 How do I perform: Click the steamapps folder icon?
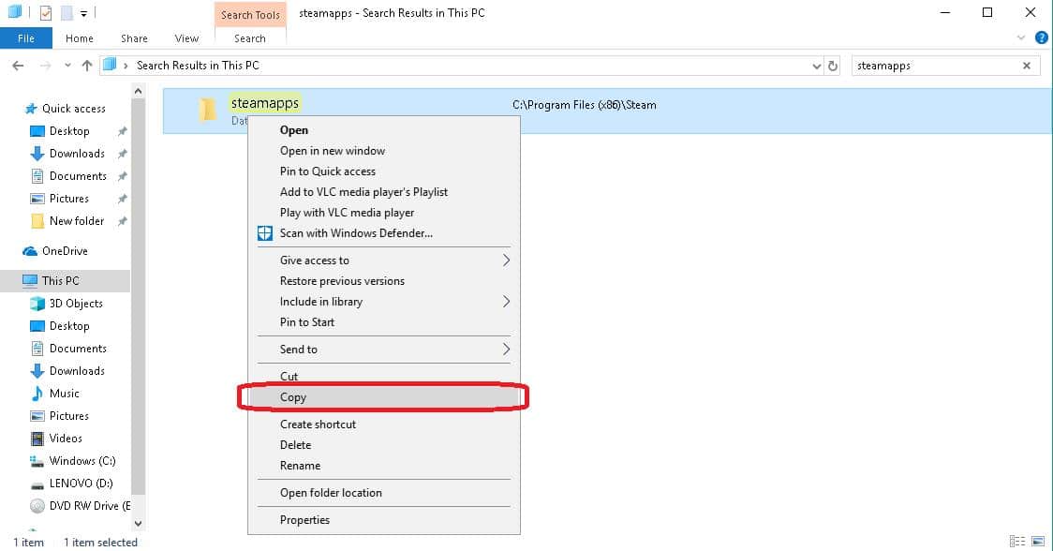pyautogui.click(x=207, y=110)
